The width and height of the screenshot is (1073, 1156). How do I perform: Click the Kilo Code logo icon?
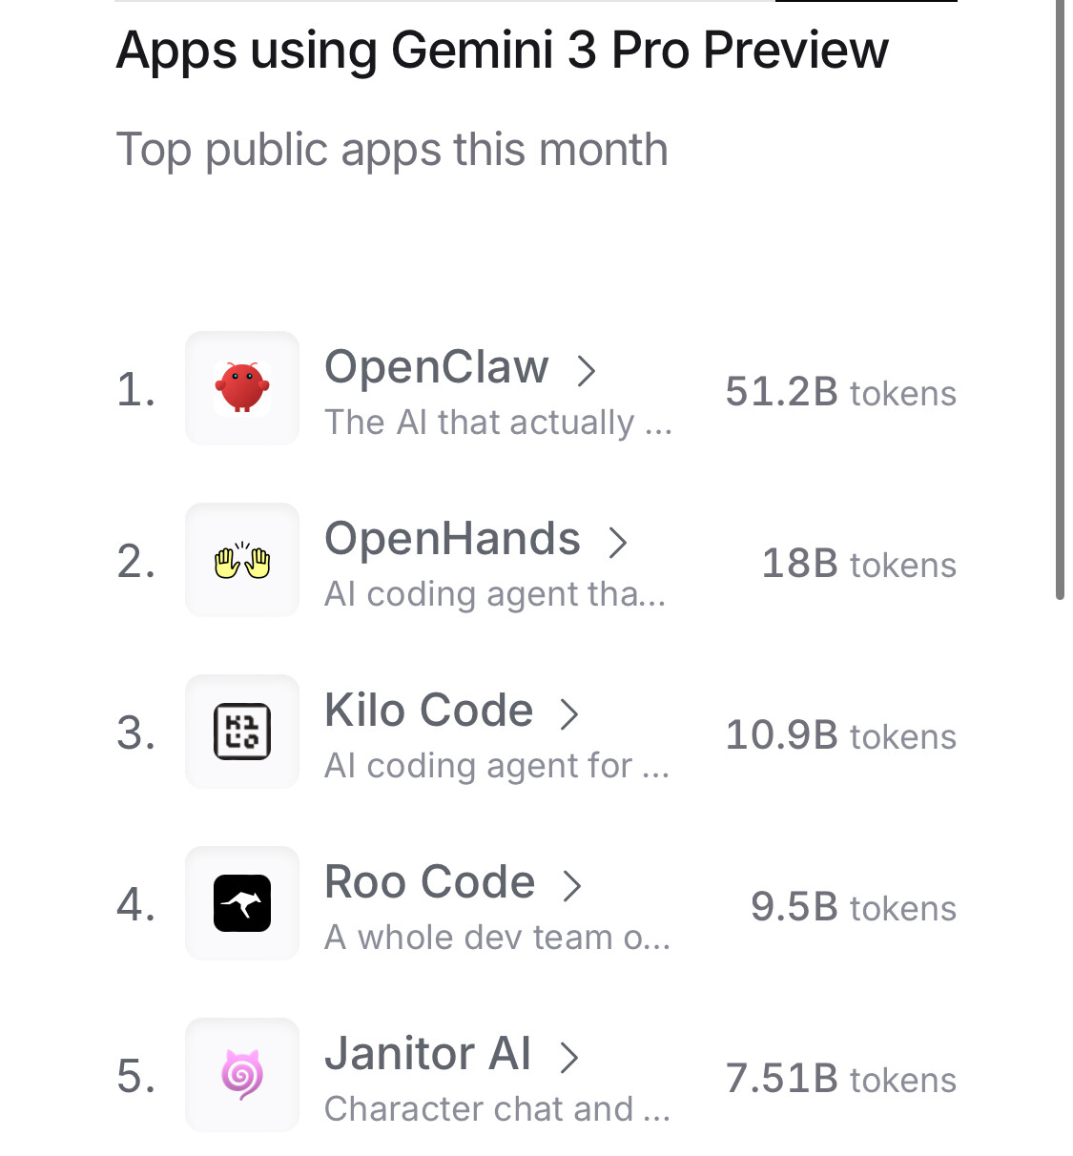[x=242, y=732]
